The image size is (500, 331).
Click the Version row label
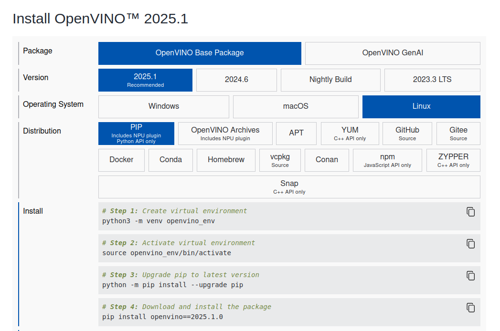(x=36, y=78)
